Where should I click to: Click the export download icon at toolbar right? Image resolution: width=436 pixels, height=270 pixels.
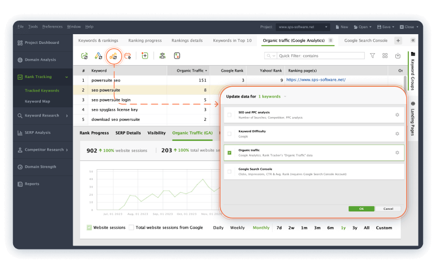[x=397, y=56]
